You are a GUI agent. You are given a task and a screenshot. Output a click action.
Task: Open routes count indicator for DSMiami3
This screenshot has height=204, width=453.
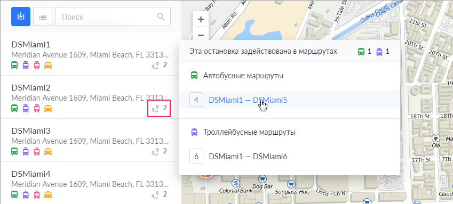tap(159, 151)
